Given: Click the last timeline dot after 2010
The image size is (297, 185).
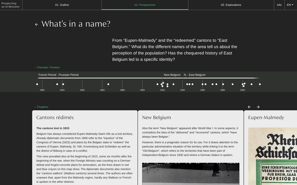Looking at the screenshot, I should [x=260, y=84].
